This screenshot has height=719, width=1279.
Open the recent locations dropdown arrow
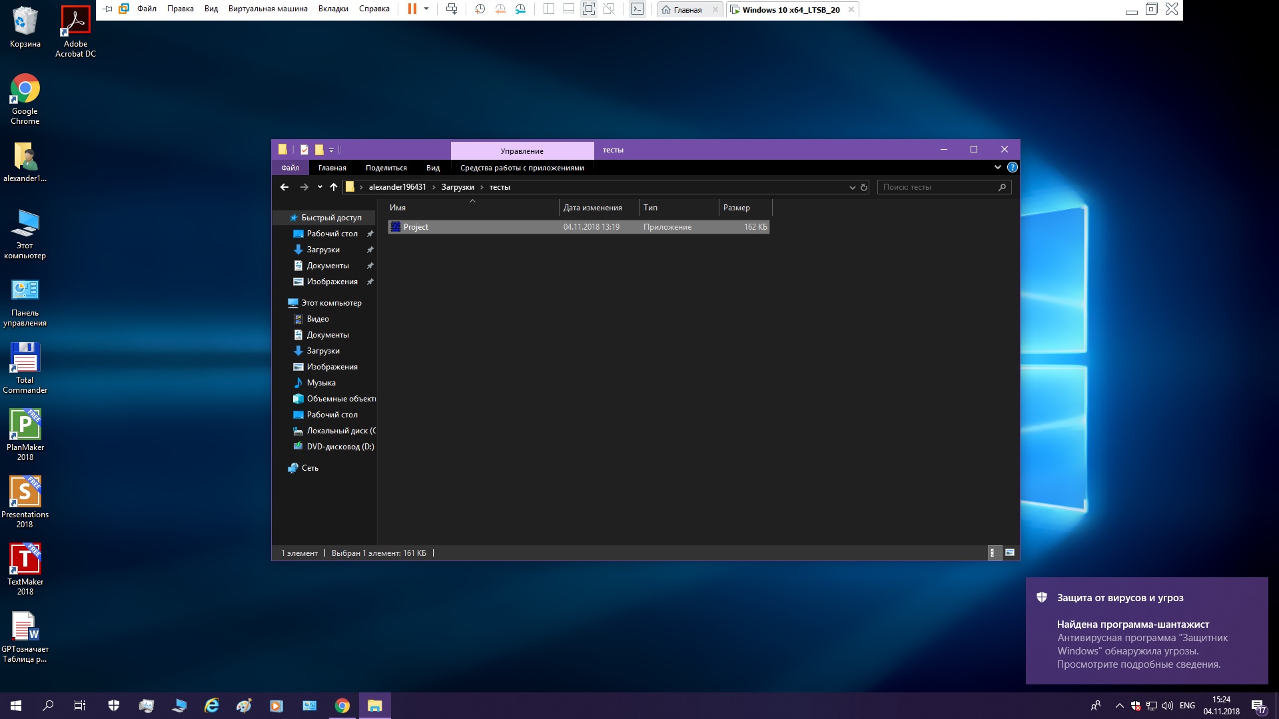(x=320, y=187)
